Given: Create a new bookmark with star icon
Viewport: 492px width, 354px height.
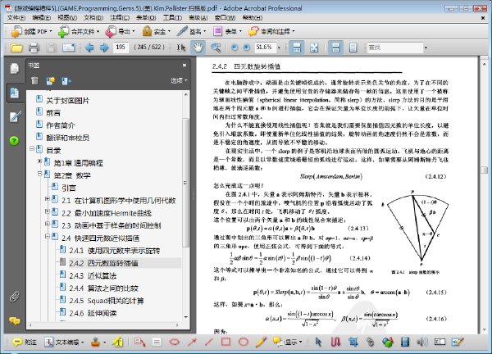Looking at the screenshot, I should (51, 81).
